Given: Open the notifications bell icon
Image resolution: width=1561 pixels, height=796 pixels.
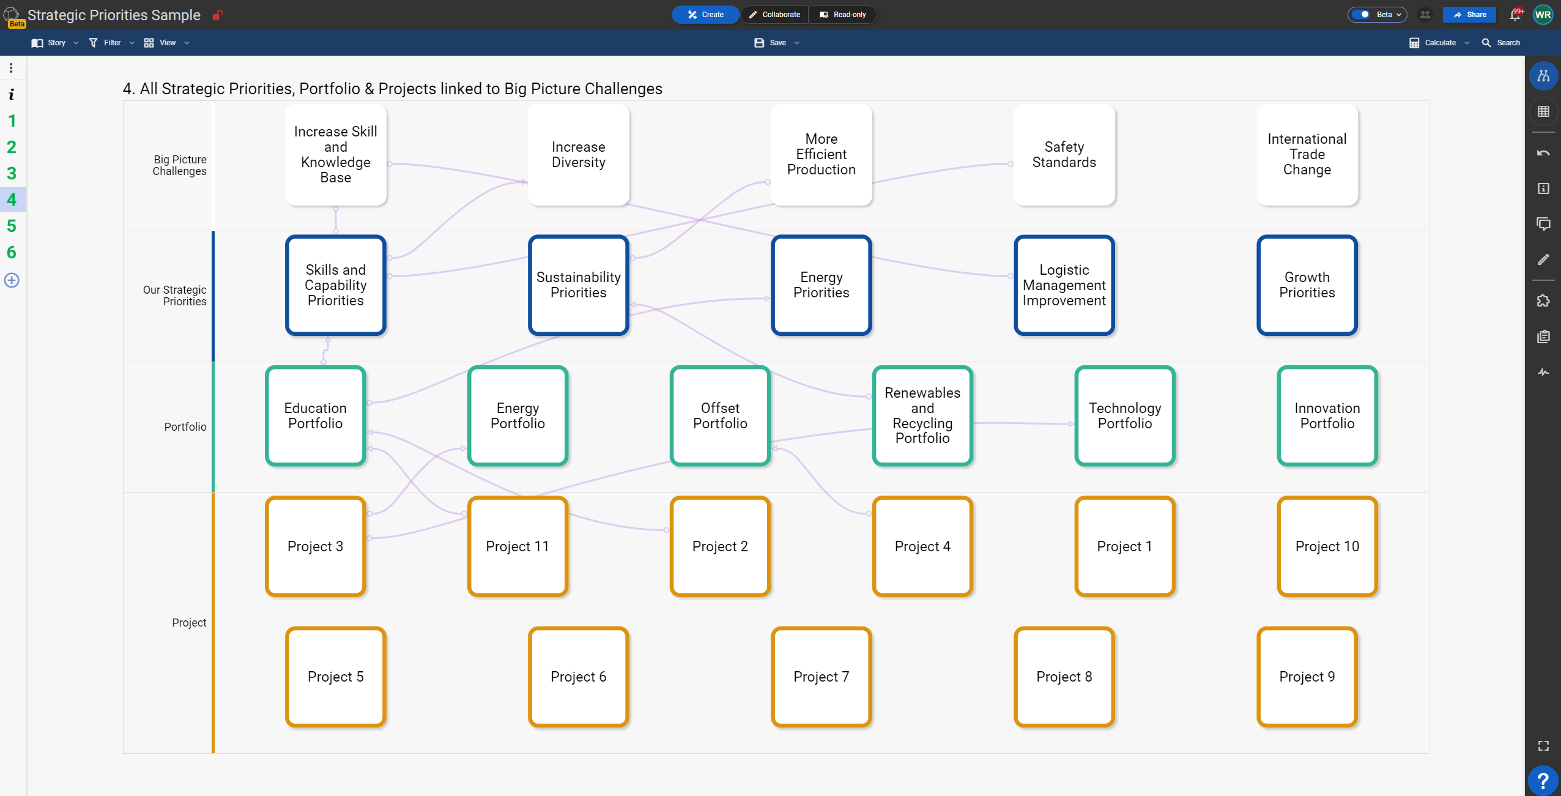Looking at the screenshot, I should point(1515,15).
